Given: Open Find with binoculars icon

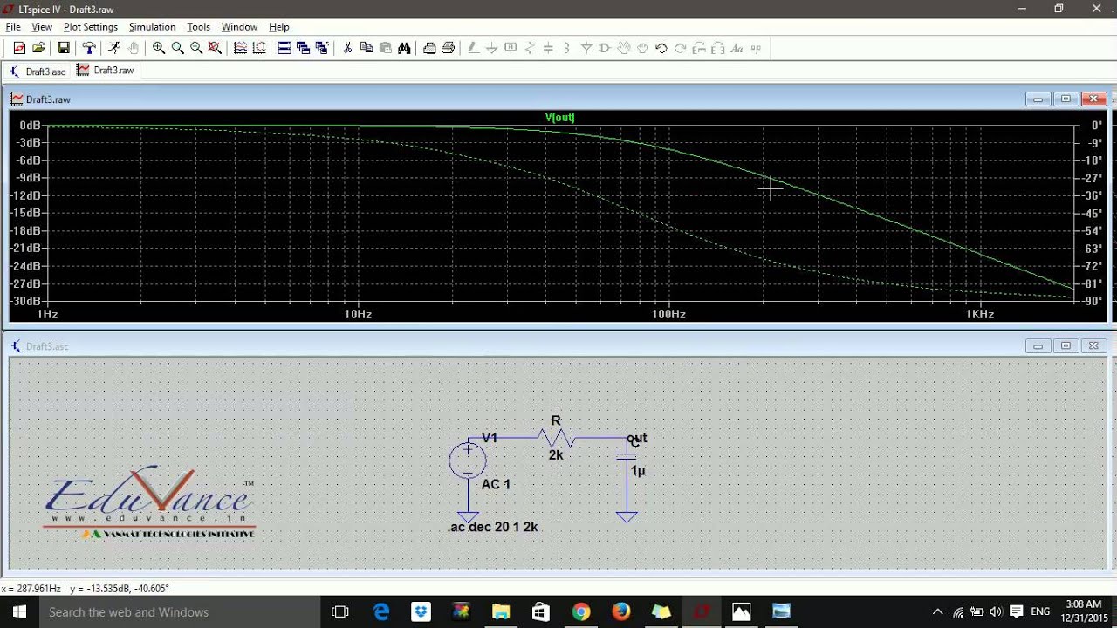Looking at the screenshot, I should tap(404, 48).
